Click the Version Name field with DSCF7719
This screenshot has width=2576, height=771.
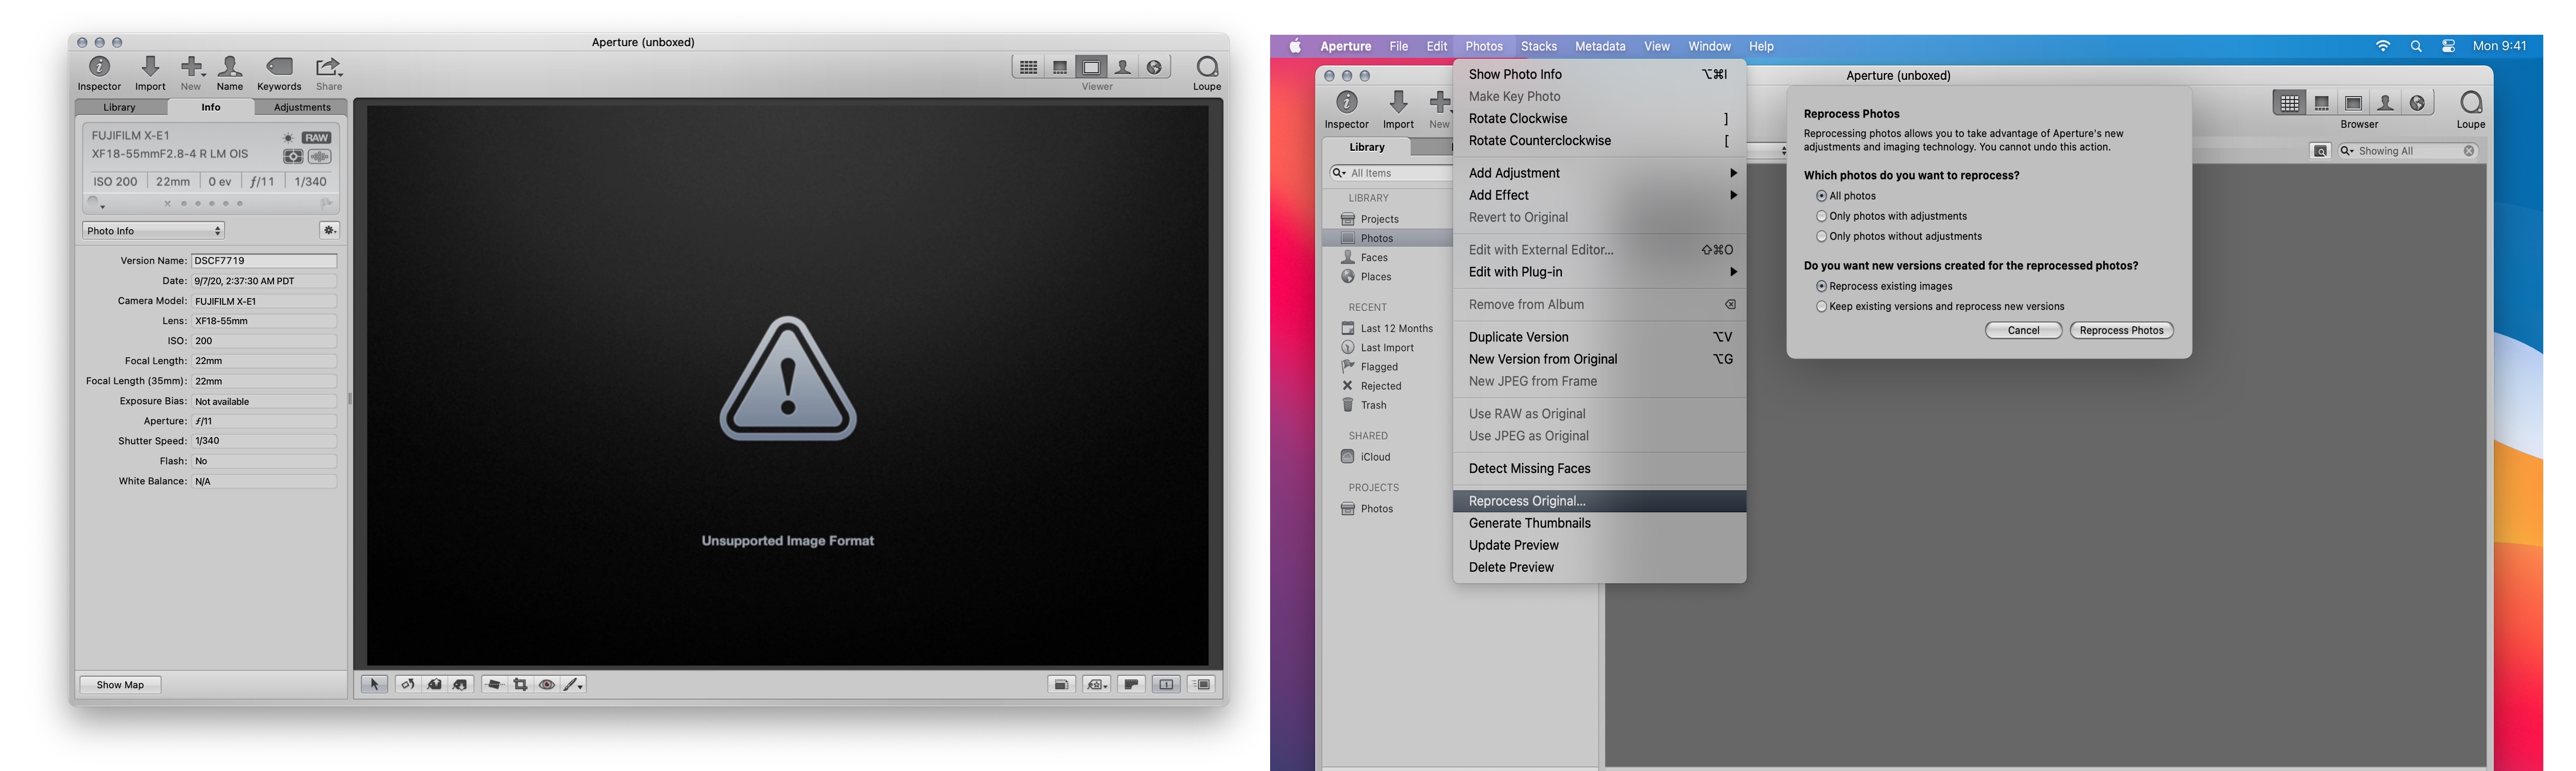tap(264, 261)
